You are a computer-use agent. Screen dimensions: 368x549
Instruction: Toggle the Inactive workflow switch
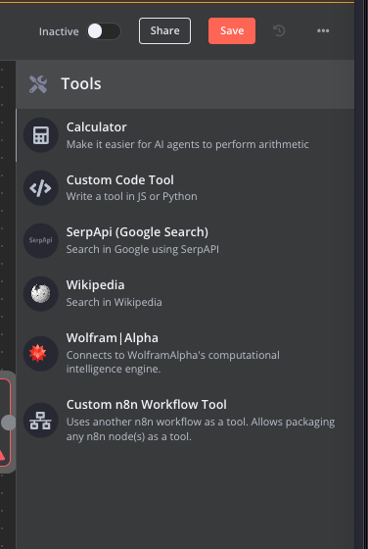tap(104, 31)
